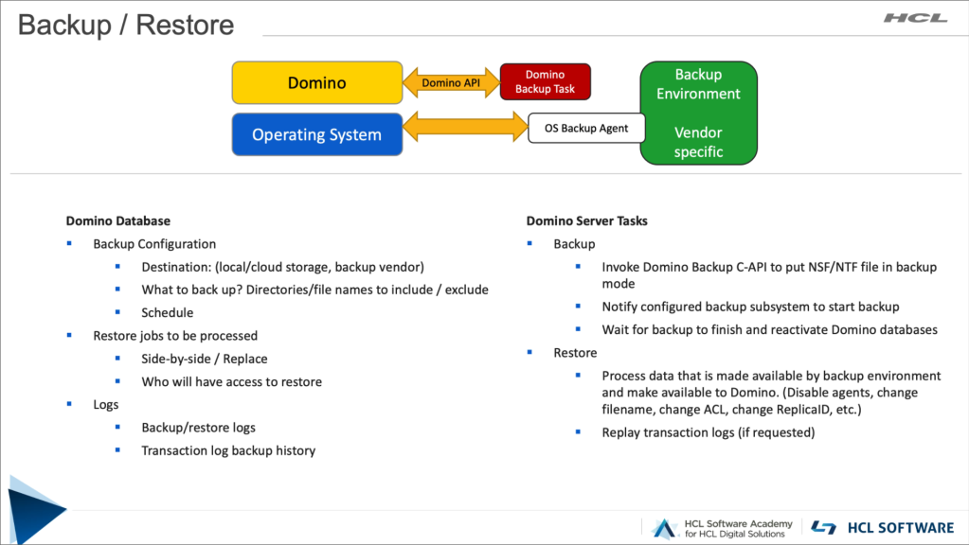Viewport: 969px width, 545px height.
Task: Select the green Backup Environment box
Action: (x=698, y=113)
